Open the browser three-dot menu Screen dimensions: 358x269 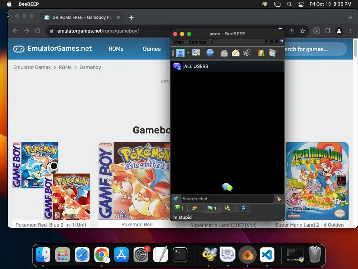click(350, 31)
